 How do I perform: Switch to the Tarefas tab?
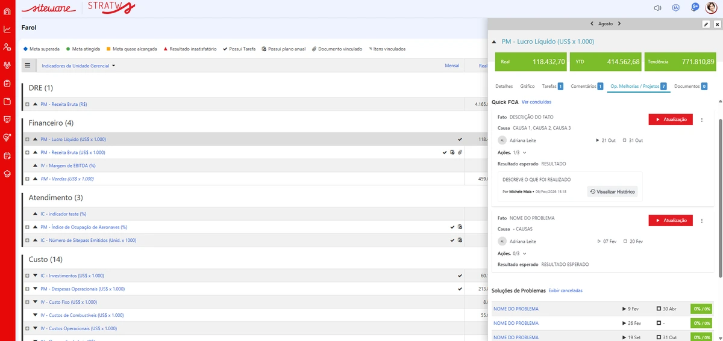(552, 87)
